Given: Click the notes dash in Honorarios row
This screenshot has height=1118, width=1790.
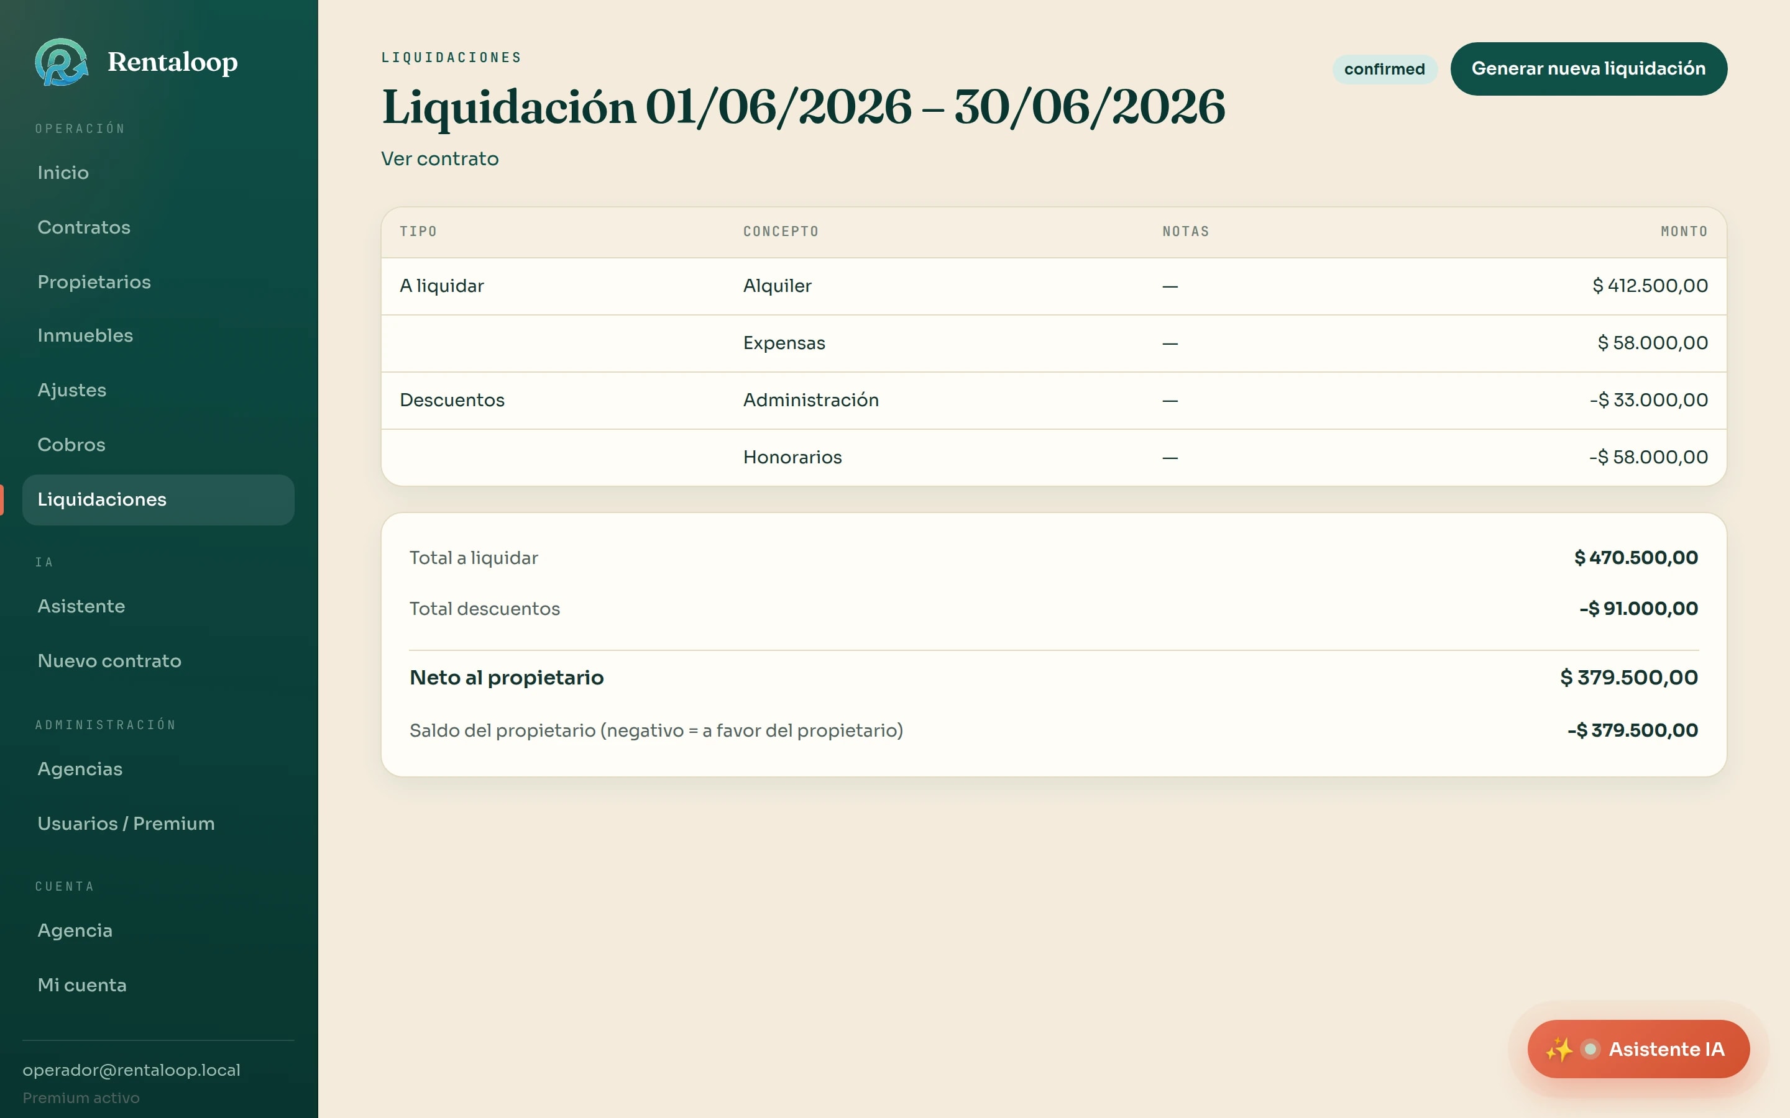Looking at the screenshot, I should pos(1170,458).
